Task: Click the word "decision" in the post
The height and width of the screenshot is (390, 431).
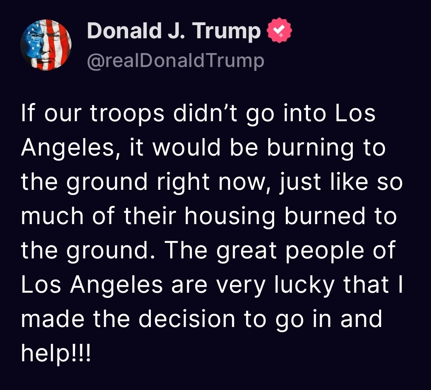Action: [x=187, y=319]
